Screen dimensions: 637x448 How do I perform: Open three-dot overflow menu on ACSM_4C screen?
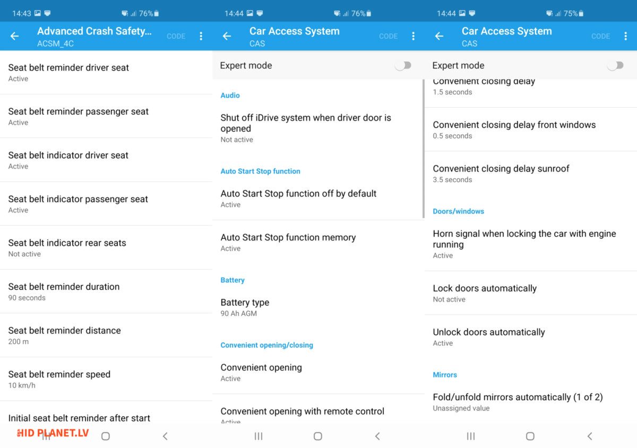[201, 36]
